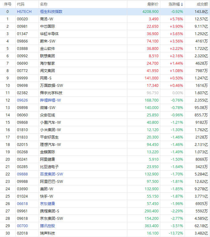The width and height of the screenshot is (210, 237).
Task: Click the 4208.900 index price cell
Action: (x=150, y=12)
